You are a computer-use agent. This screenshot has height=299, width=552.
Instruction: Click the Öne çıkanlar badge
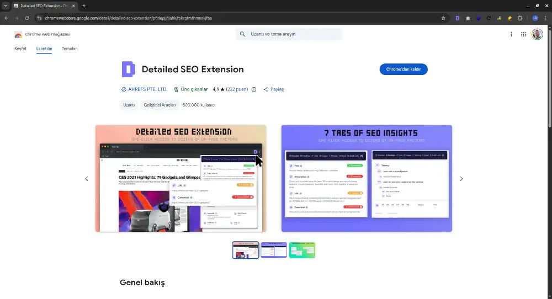pyautogui.click(x=191, y=89)
